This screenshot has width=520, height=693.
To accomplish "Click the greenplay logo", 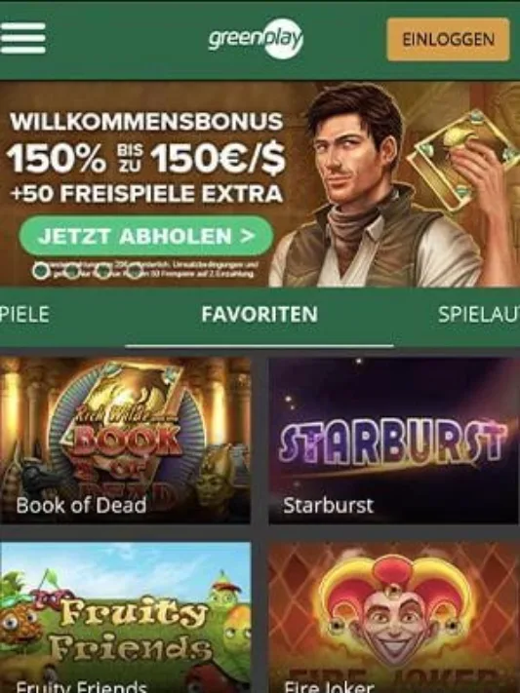I will tap(256, 38).
